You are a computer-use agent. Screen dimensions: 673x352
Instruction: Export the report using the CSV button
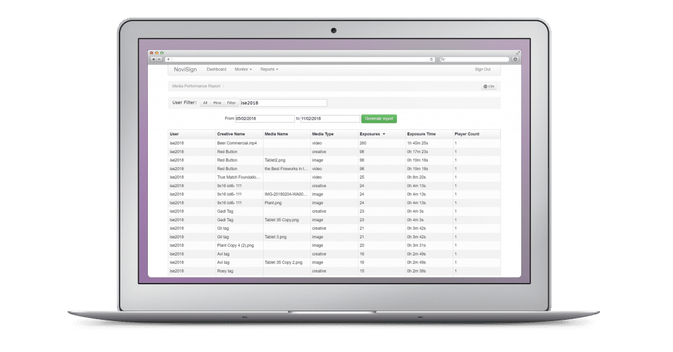[x=489, y=86]
